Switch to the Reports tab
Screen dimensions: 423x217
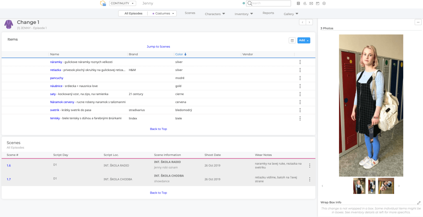pyautogui.click(x=268, y=13)
